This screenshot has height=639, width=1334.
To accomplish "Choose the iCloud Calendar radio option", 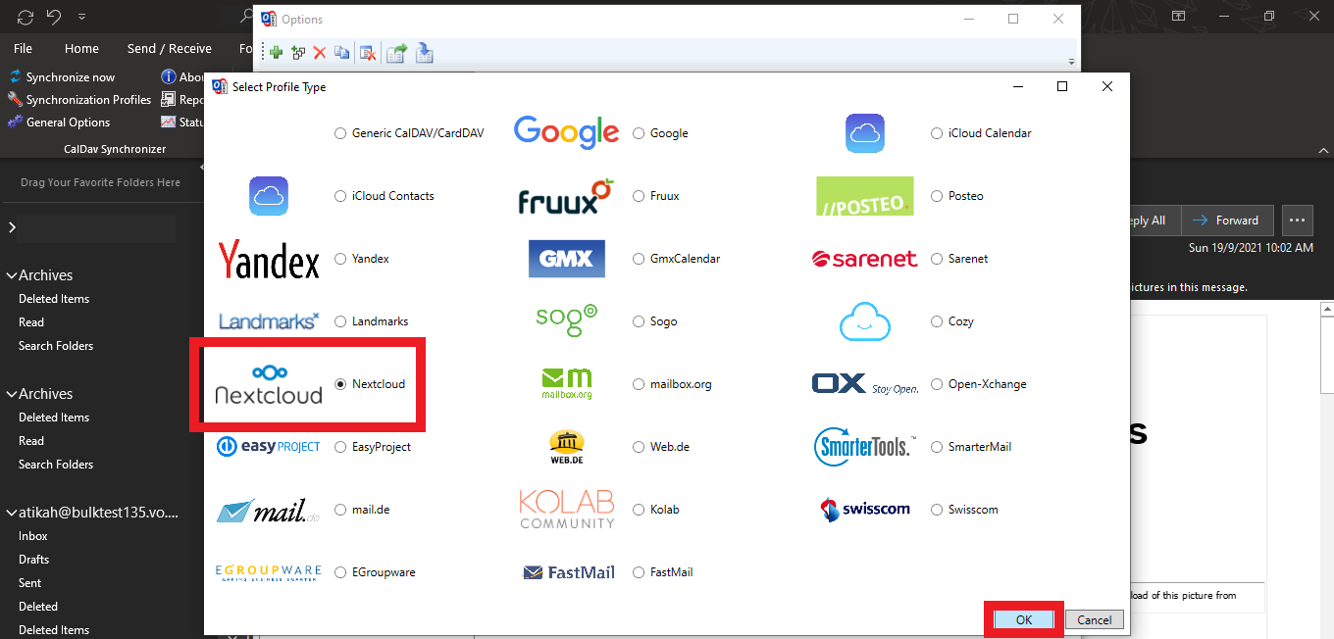I will [937, 133].
